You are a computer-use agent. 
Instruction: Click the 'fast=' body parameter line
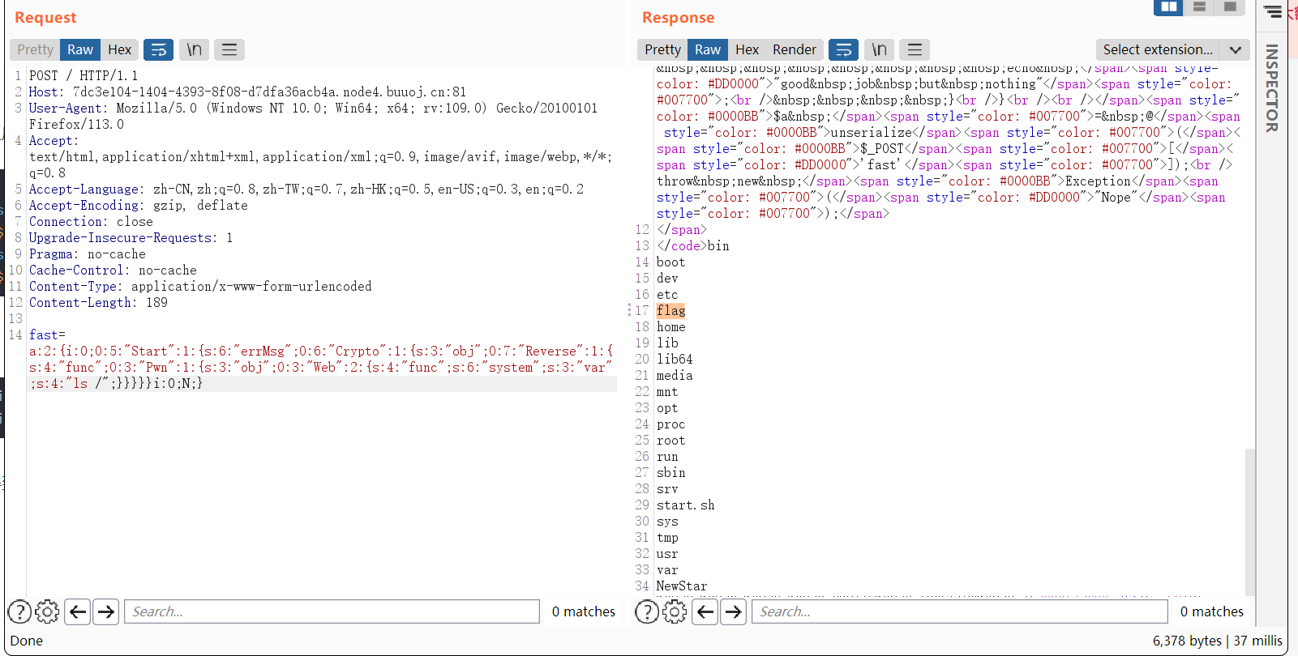(x=47, y=335)
